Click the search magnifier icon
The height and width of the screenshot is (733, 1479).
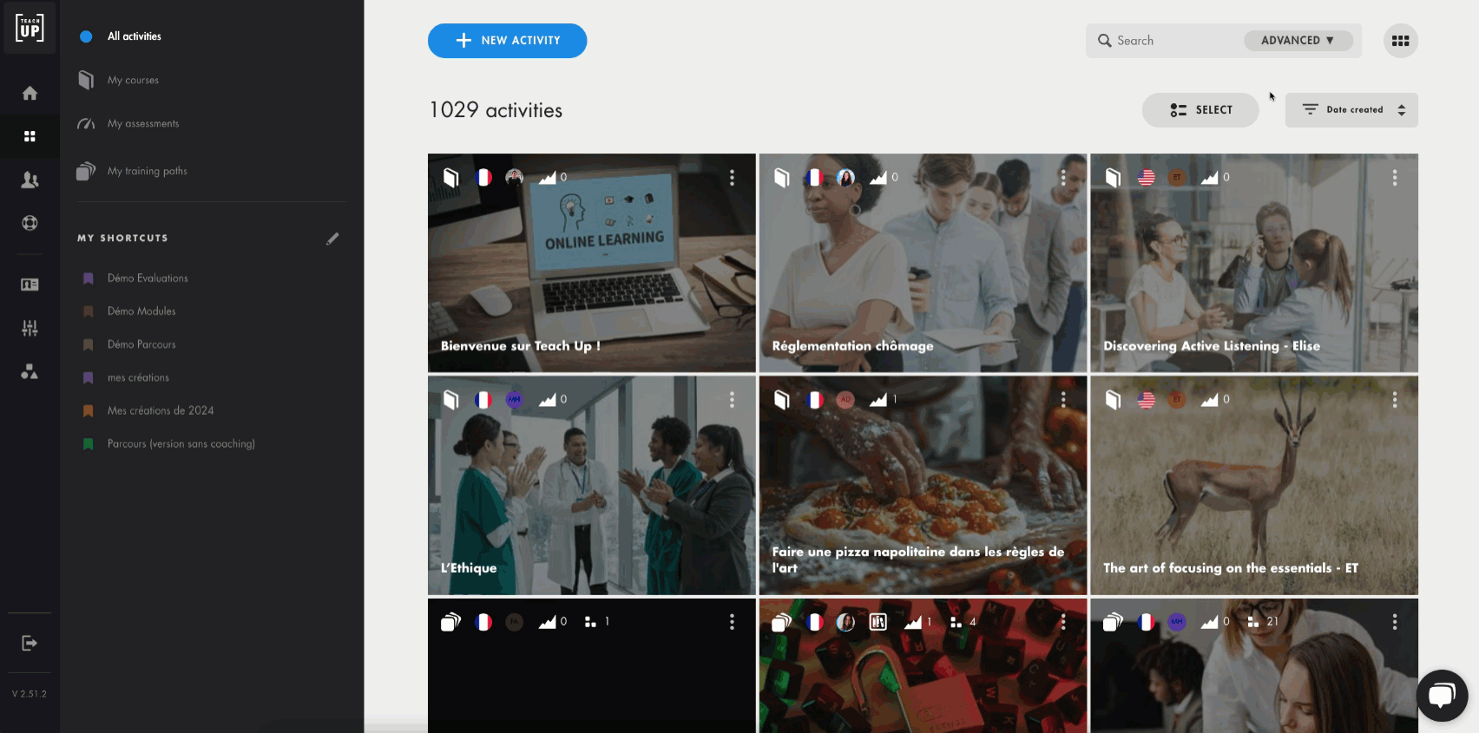tap(1104, 41)
